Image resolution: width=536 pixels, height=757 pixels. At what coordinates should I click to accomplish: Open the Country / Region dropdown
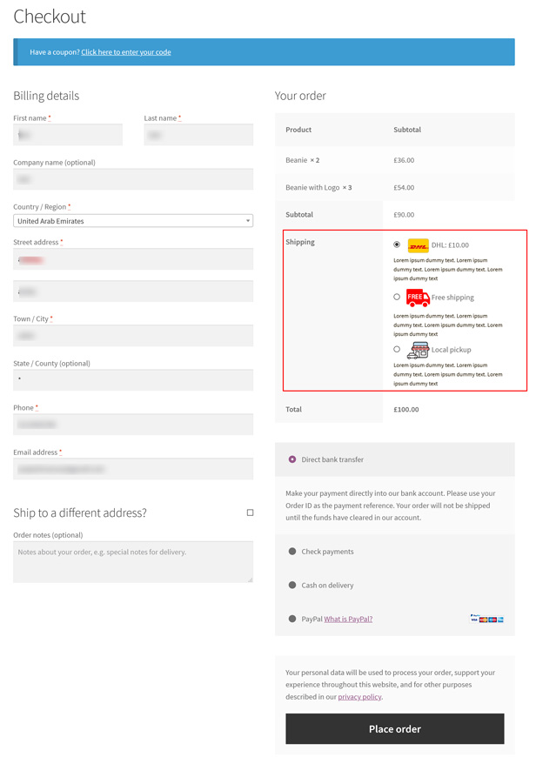[133, 221]
